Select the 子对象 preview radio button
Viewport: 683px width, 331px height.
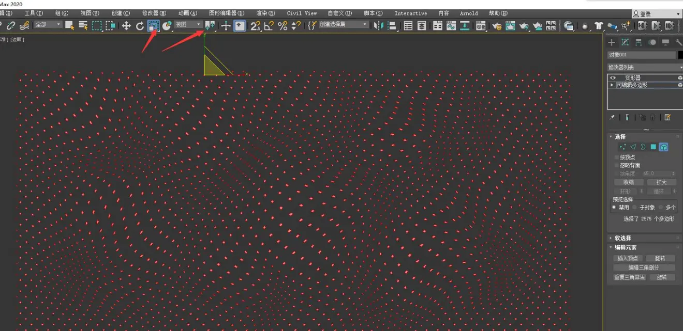(x=635, y=207)
